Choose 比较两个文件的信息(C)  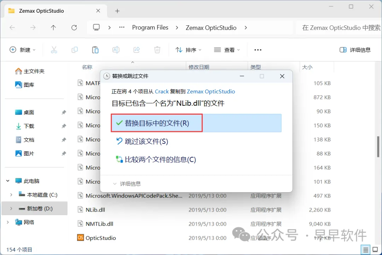point(156,159)
